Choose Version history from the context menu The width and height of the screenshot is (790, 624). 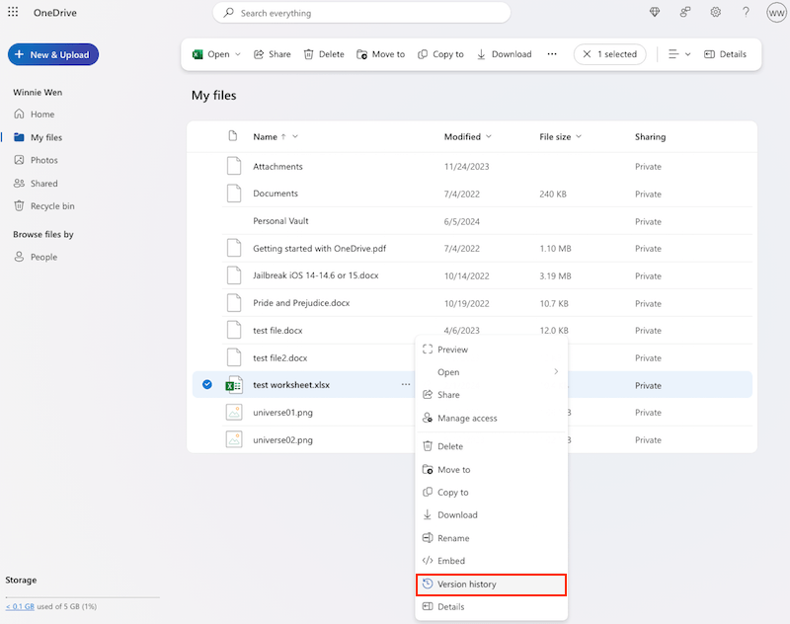click(491, 584)
